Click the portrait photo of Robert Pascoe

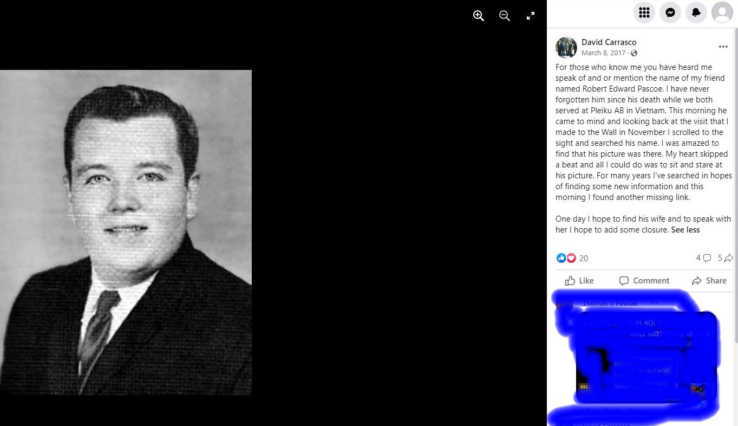point(126,232)
